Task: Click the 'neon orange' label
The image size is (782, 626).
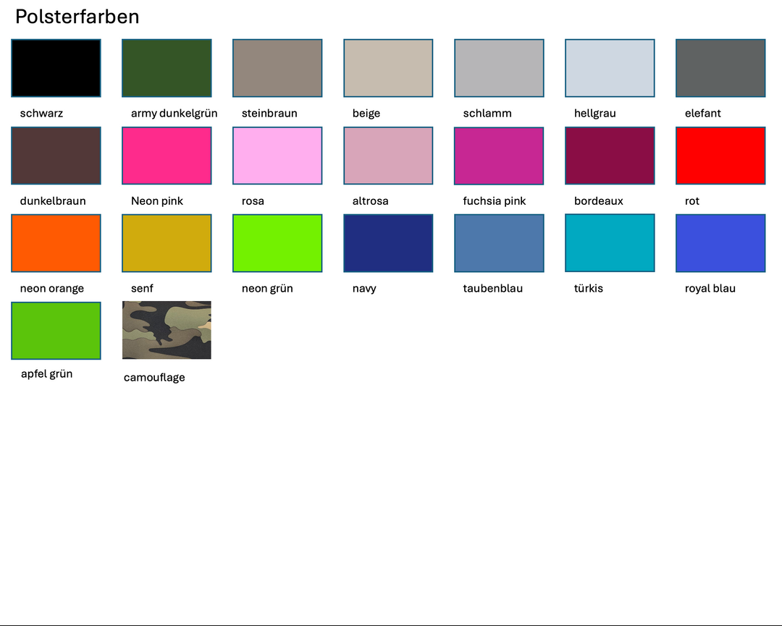Action: coord(52,289)
